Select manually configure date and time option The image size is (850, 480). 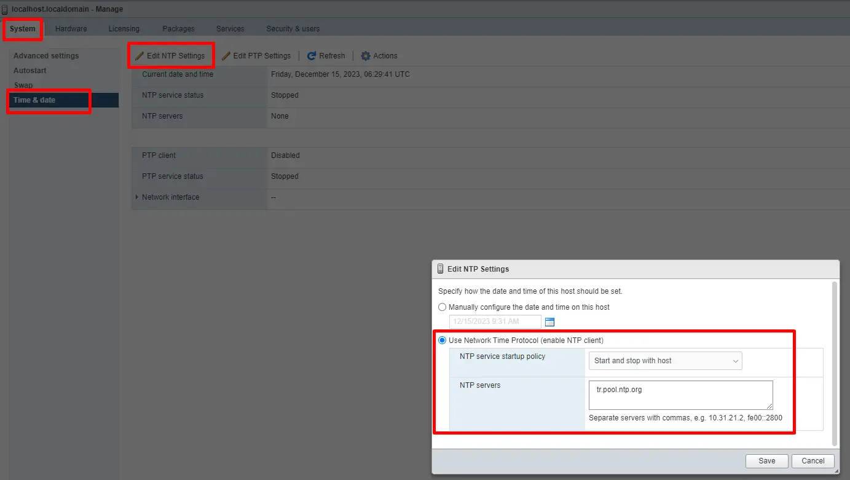443,307
